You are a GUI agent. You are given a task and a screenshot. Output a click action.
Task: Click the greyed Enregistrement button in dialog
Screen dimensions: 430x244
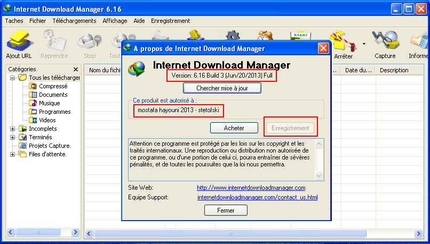click(x=290, y=128)
